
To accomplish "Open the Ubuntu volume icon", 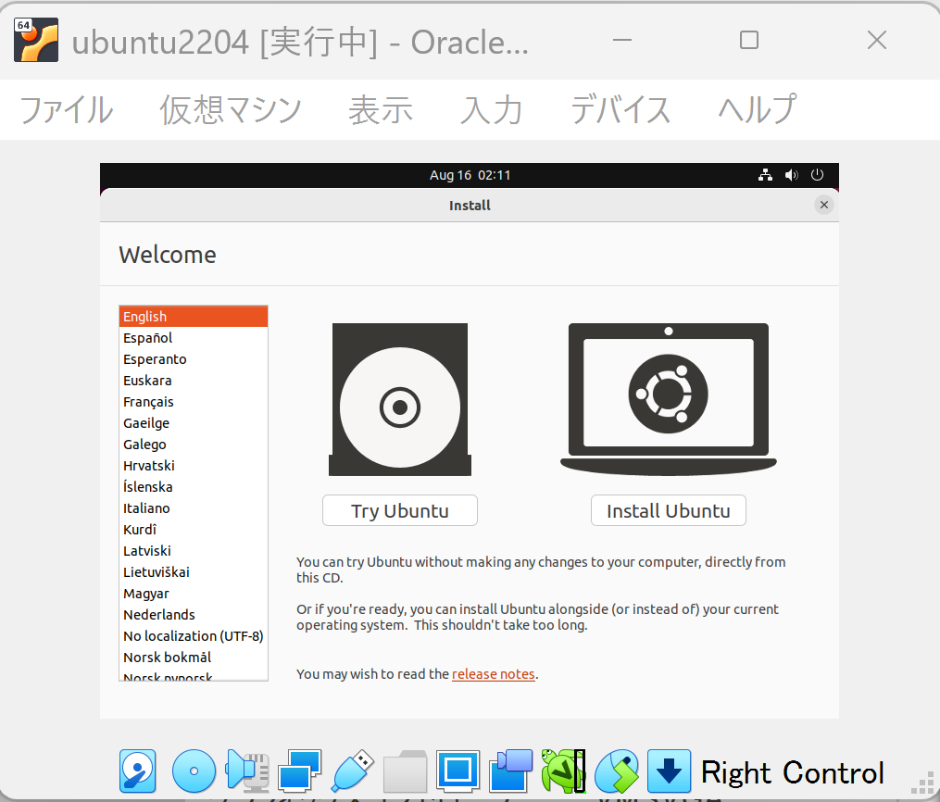I will [x=791, y=175].
